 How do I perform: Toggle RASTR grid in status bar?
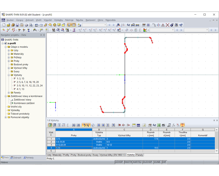[x=128, y=162]
